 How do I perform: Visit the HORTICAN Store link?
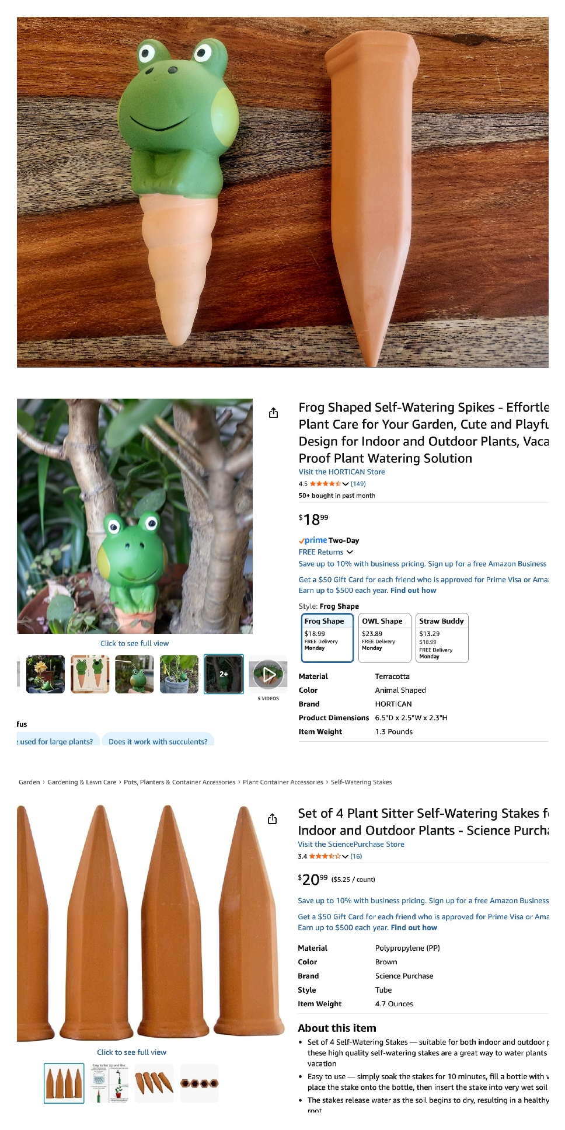click(341, 472)
